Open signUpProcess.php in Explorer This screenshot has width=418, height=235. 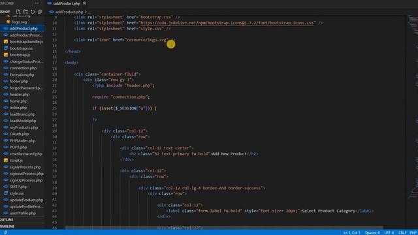pyautogui.click(x=26, y=180)
